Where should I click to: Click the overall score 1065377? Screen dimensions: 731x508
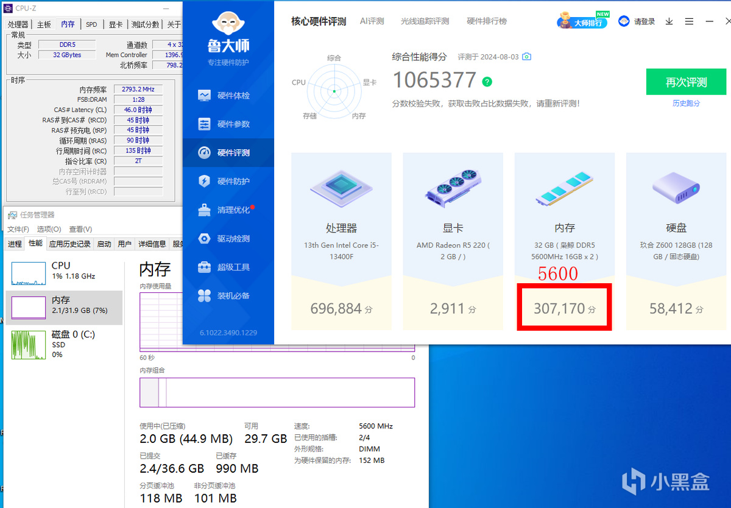pyautogui.click(x=434, y=80)
